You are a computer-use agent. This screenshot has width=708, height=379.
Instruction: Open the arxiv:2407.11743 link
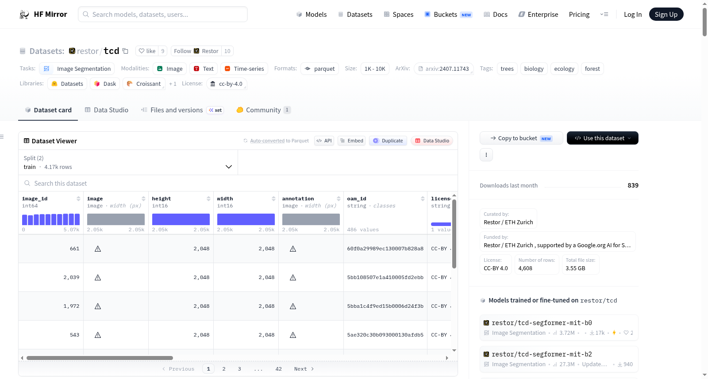(x=444, y=69)
